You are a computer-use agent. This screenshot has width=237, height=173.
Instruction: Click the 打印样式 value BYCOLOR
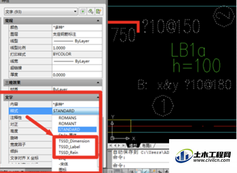point(77,54)
